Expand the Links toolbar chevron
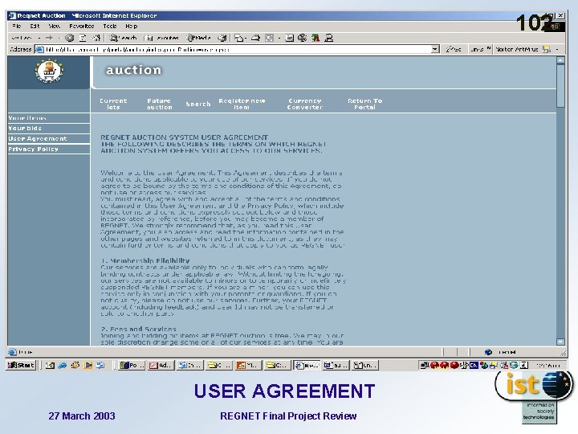The width and height of the screenshot is (578, 434). click(x=488, y=48)
